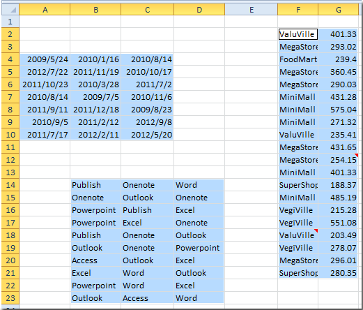Select column E header
This screenshot has height=310, width=363.
[x=252, y=10]
